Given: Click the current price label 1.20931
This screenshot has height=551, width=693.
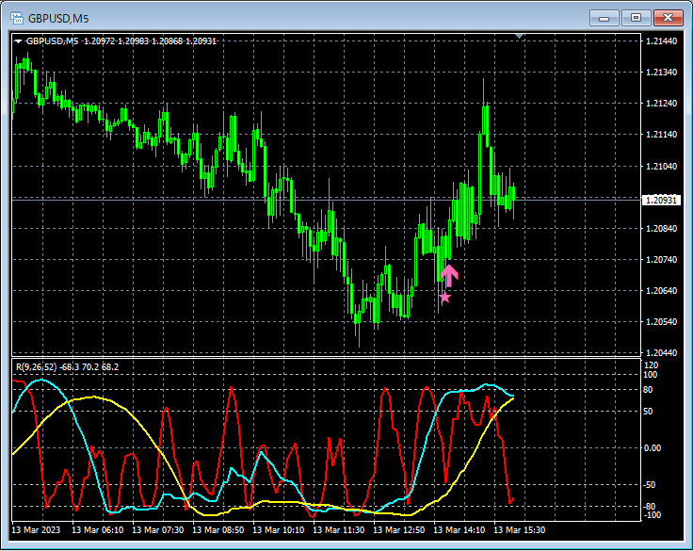Looking at the screenshot, I should click(x=661, y=201).
